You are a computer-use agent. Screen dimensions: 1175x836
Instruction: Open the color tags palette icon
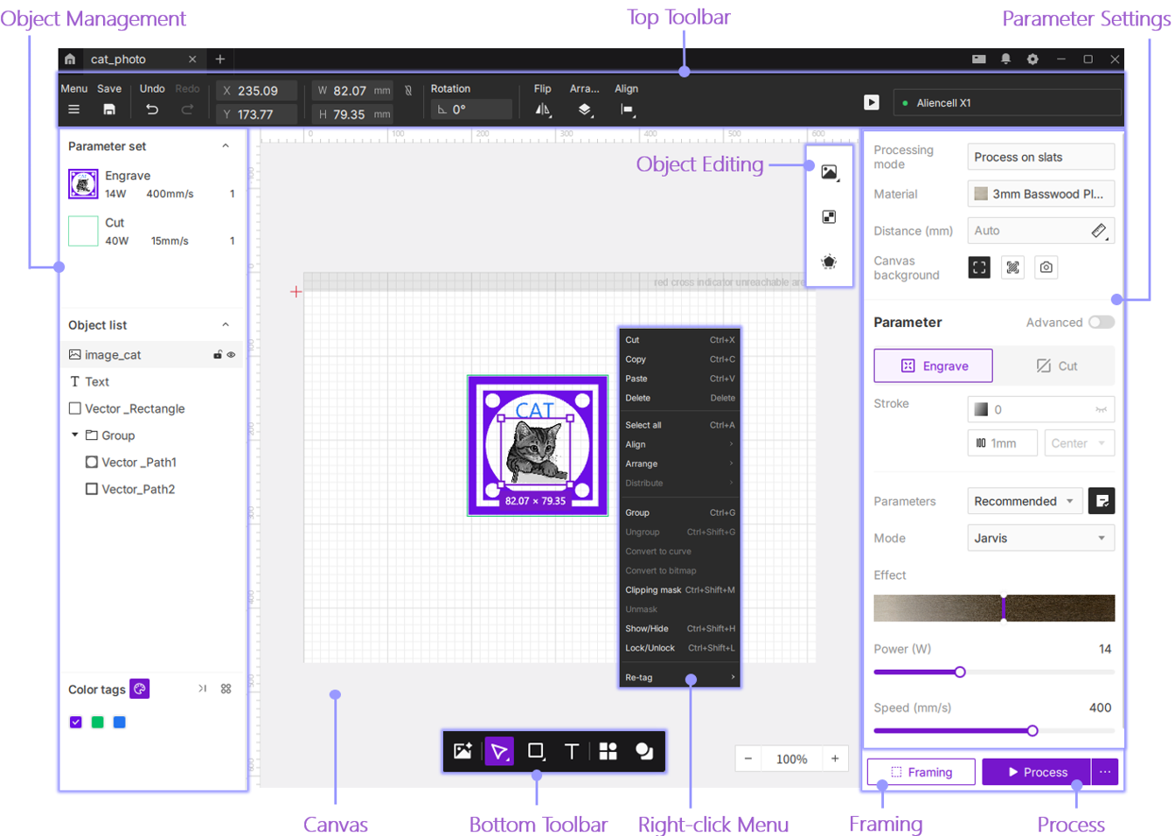pos(140,689)
